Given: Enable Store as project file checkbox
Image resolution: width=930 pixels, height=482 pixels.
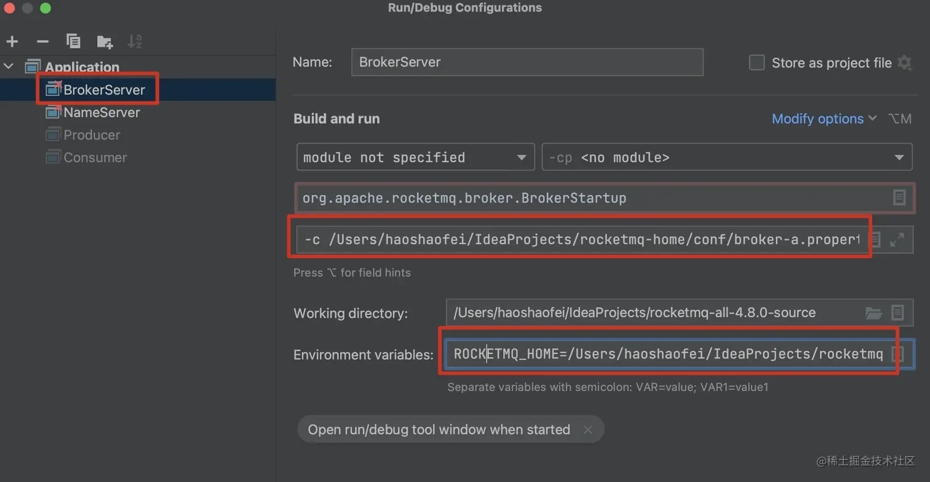Looking at the screenshot, I should click(757, 63).
